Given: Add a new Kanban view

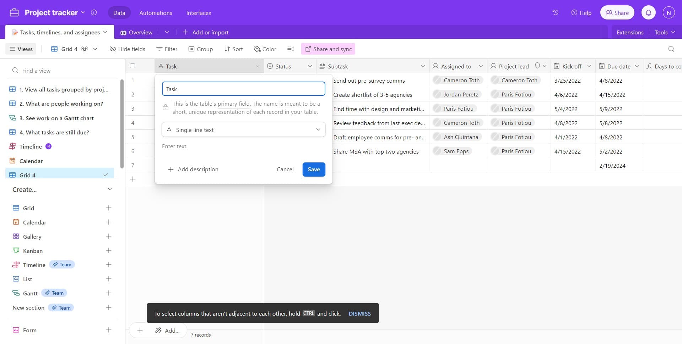Looking at the screenshot, I should pyautogui.click(x=109, y=251).
